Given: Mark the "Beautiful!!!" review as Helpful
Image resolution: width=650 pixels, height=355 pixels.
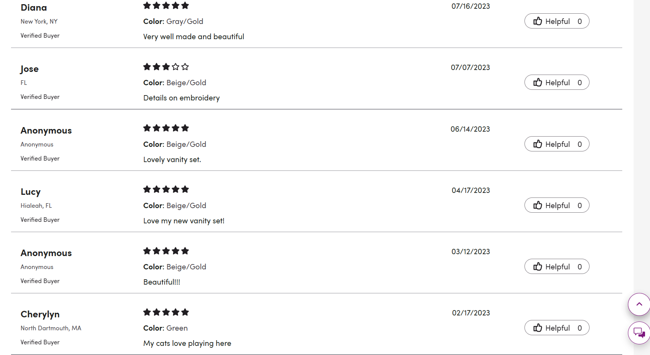Looking at the screenshot, I should tap(557, 267).
